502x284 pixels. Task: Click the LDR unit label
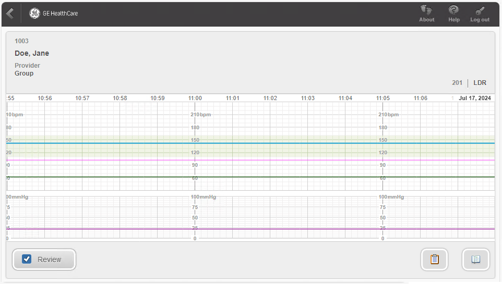click(480, 83)
